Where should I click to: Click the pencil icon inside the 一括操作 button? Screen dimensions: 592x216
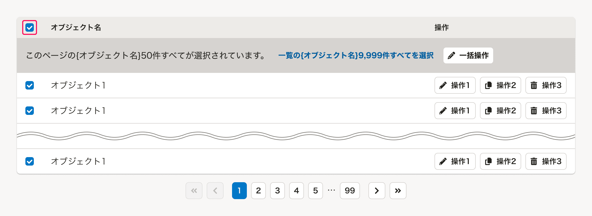click(x=451, y=55)
